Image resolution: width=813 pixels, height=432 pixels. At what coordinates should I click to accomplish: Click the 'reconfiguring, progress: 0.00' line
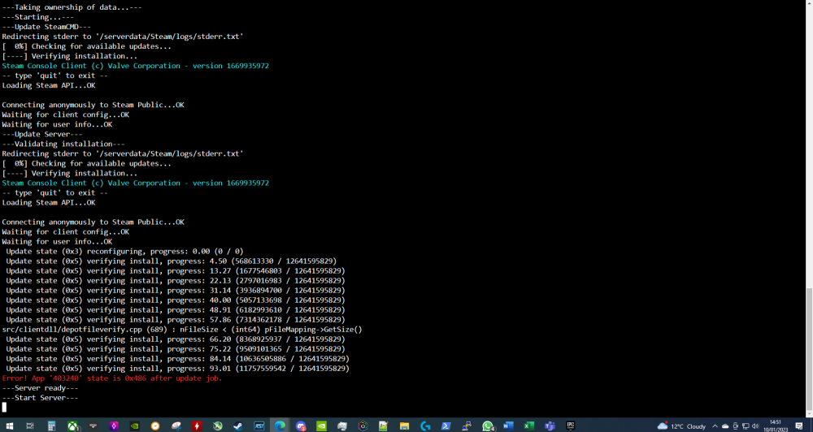tap(124, 251)
